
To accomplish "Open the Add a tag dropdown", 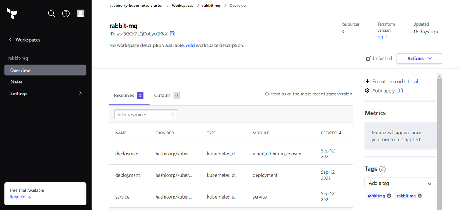I will [x=400, y=183].
